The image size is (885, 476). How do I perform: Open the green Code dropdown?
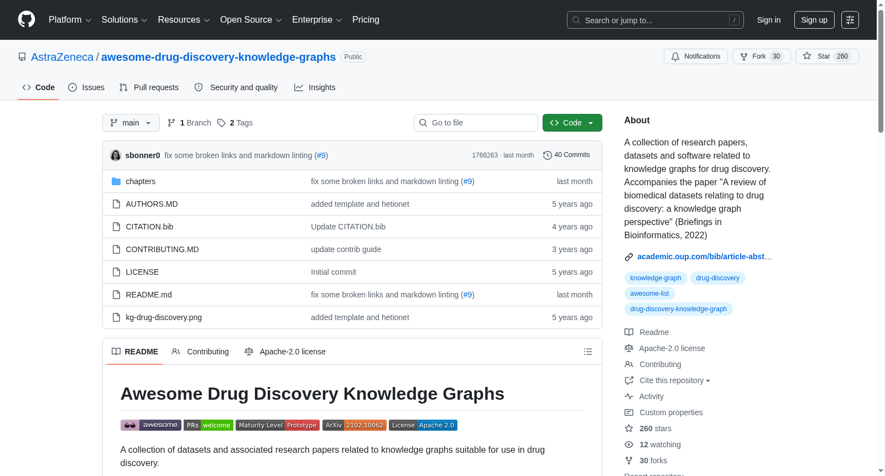coord(572,123)
